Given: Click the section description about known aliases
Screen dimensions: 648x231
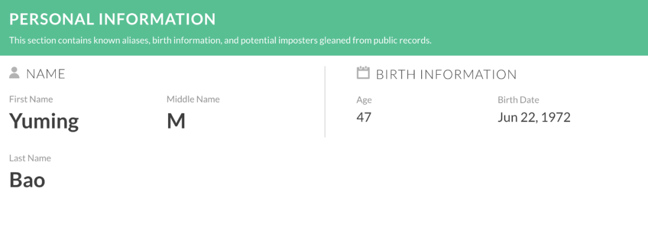Looking at the screenshot, I should [220, 41].
